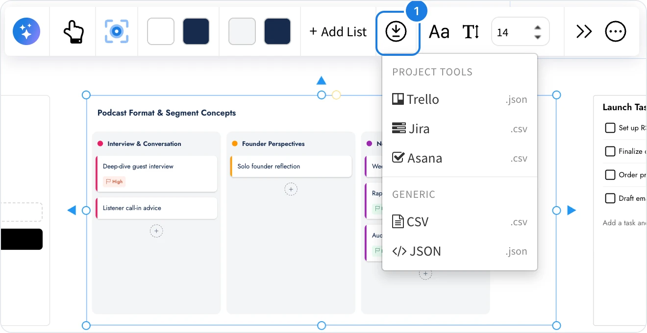Click the Founder Perspectives list header
647x333 pixels.
[273, 144]
